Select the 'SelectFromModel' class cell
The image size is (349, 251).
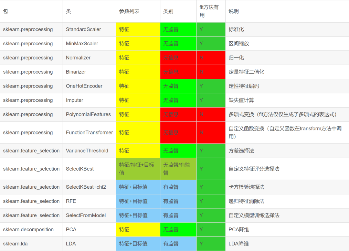(89, 215)
